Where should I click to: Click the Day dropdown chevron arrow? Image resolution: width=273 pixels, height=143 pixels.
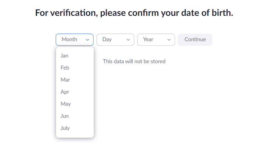tap(128, 40)
